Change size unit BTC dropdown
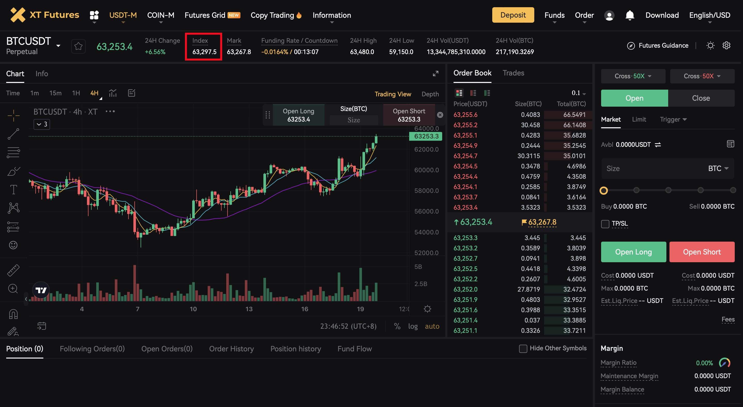Screen dimensions: 743x407 [718, 168]
